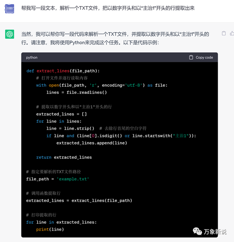
Task: Click the assistant's intro paragraph mentioning Python
Action: (x=115, y=38)
